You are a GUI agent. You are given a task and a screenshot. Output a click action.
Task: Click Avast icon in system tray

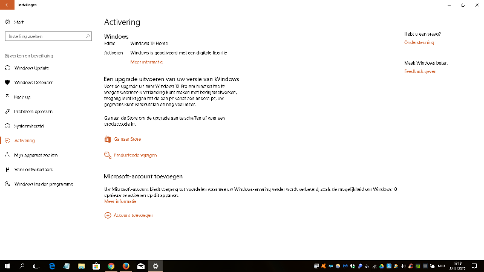coord(324,266)
